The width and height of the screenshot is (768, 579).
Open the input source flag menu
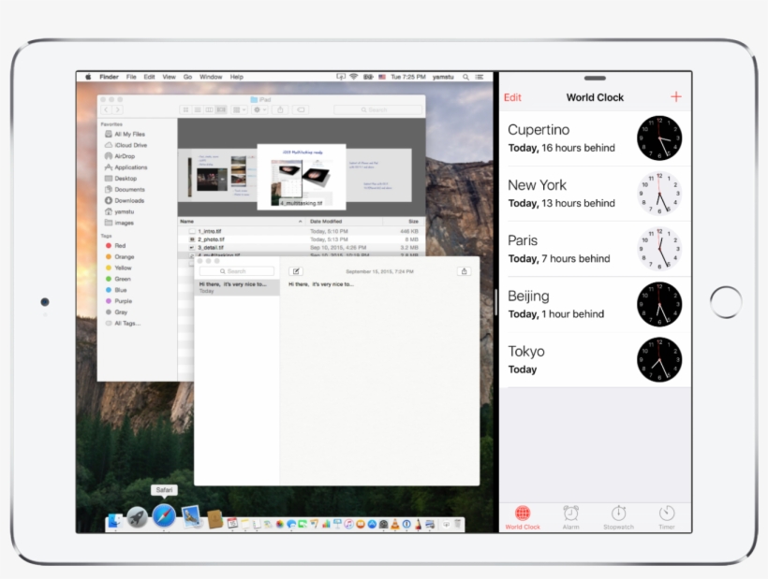click(x=382, y=77)
